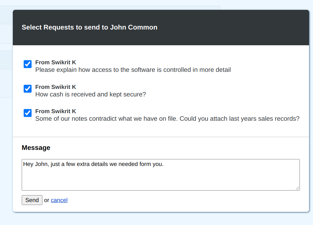Click the Message section label
This screenshot has height=225, width=313.
[x=36, y=148]
